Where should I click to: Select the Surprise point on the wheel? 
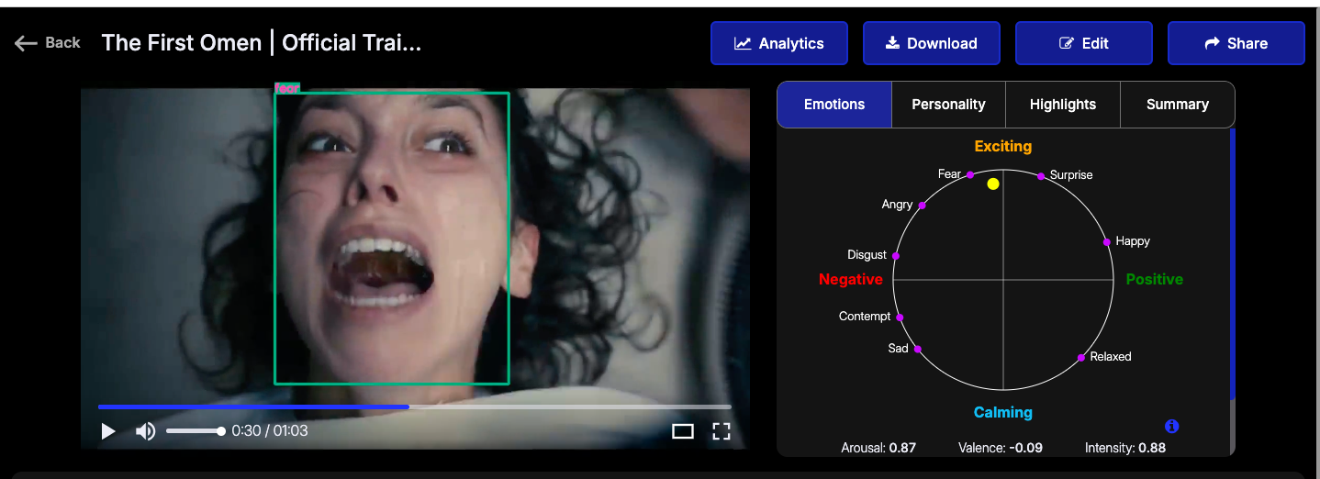1041,176
